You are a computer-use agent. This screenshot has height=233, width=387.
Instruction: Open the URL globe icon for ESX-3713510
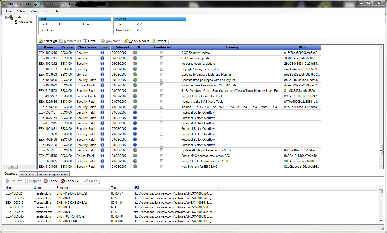135,156
